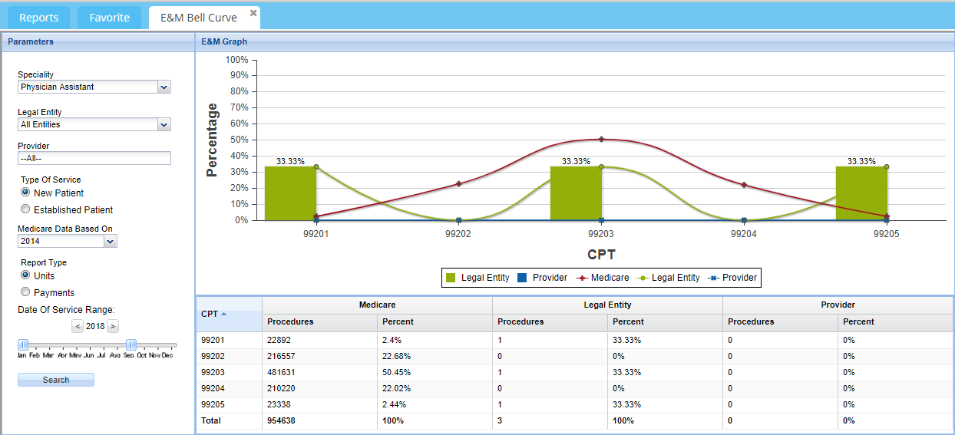
Task: Click next year arrow beside 2018
Action: coord(113,326)
